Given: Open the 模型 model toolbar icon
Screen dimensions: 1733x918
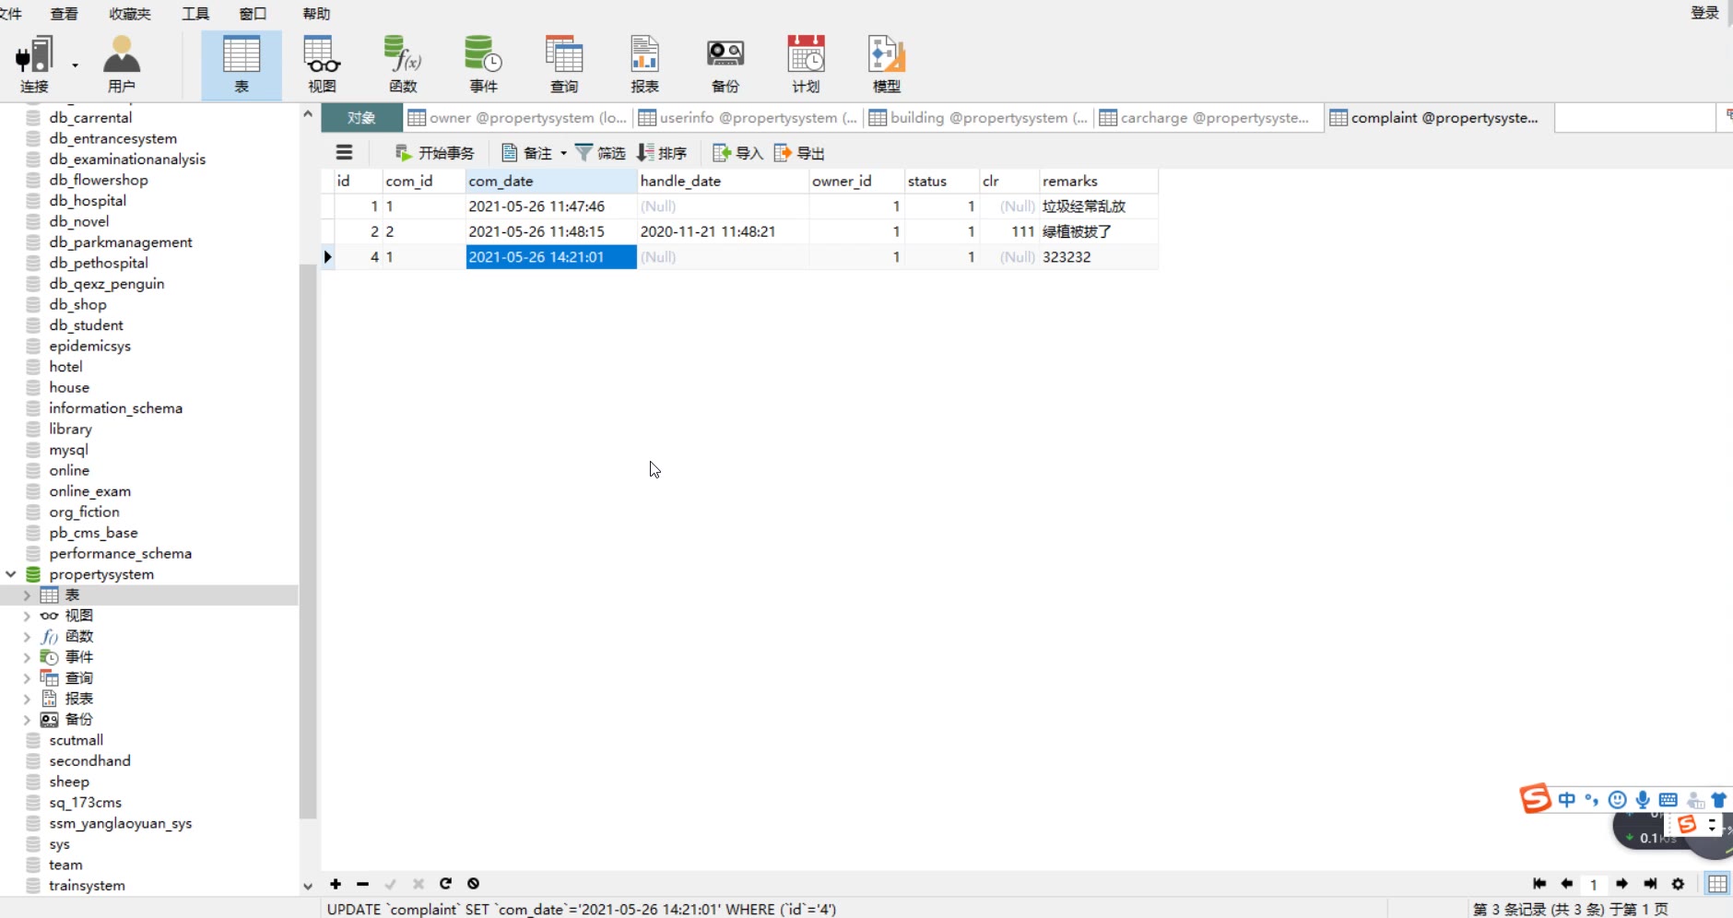Looking at the screenshot, I should tap(887, 65).
